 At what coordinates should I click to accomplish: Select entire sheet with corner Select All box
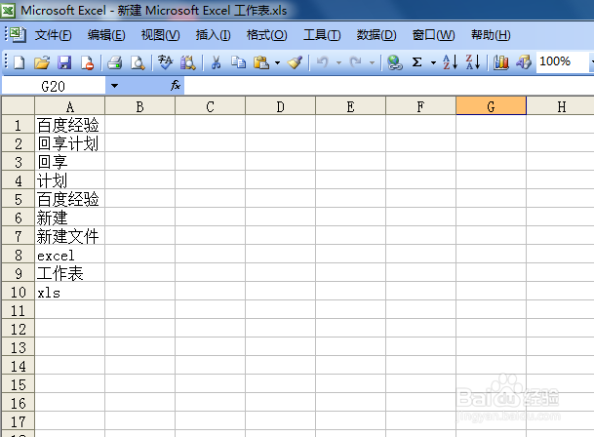(19, 105)
